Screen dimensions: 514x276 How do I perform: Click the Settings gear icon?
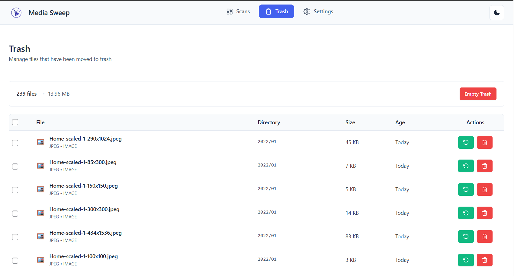tap(307, 11)
